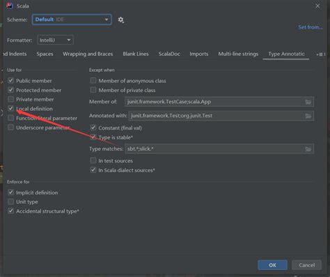Screen dimensions: 330x277
Task: Switch to the ScalaDoc tab
Action: click(169, 54)
